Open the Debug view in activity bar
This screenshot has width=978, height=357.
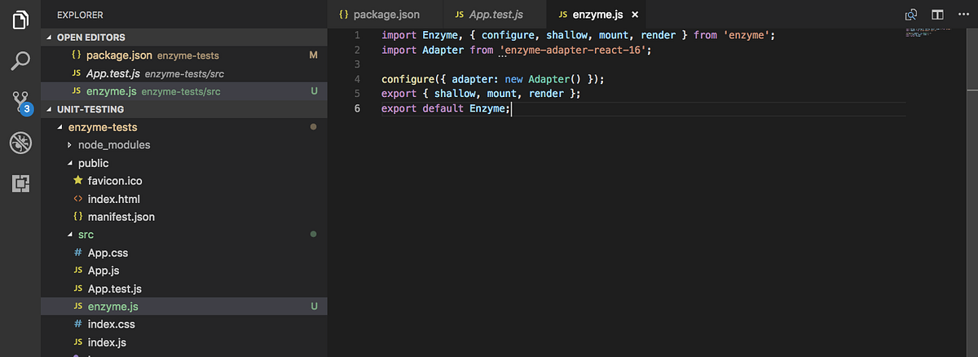point(20,143)
